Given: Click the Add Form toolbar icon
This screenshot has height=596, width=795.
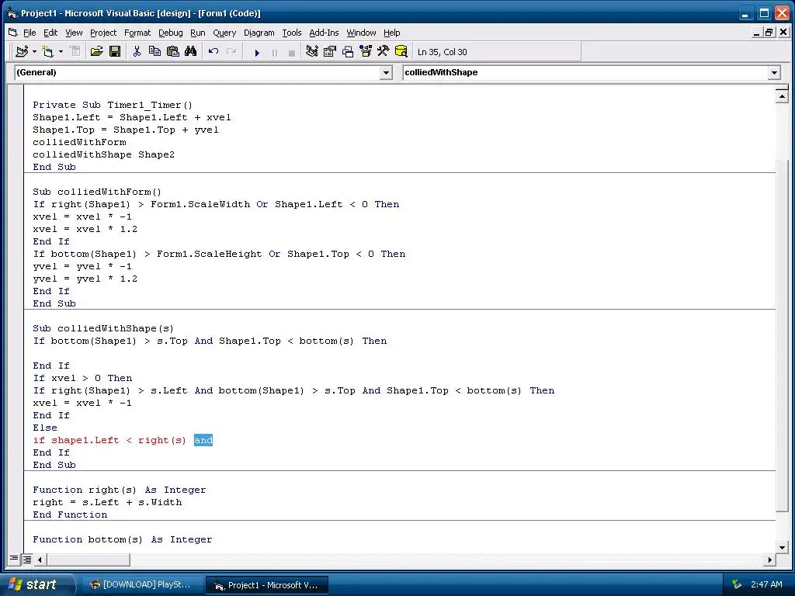Looking at the screenshot, I should [x=48, y=51].
